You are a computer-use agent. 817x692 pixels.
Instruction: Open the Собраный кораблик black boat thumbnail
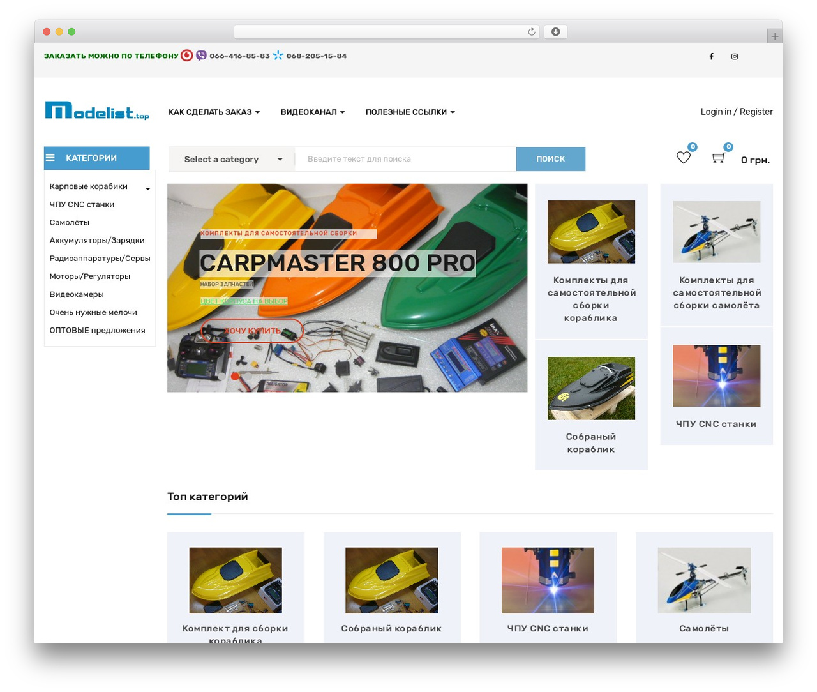coord(591,388)
